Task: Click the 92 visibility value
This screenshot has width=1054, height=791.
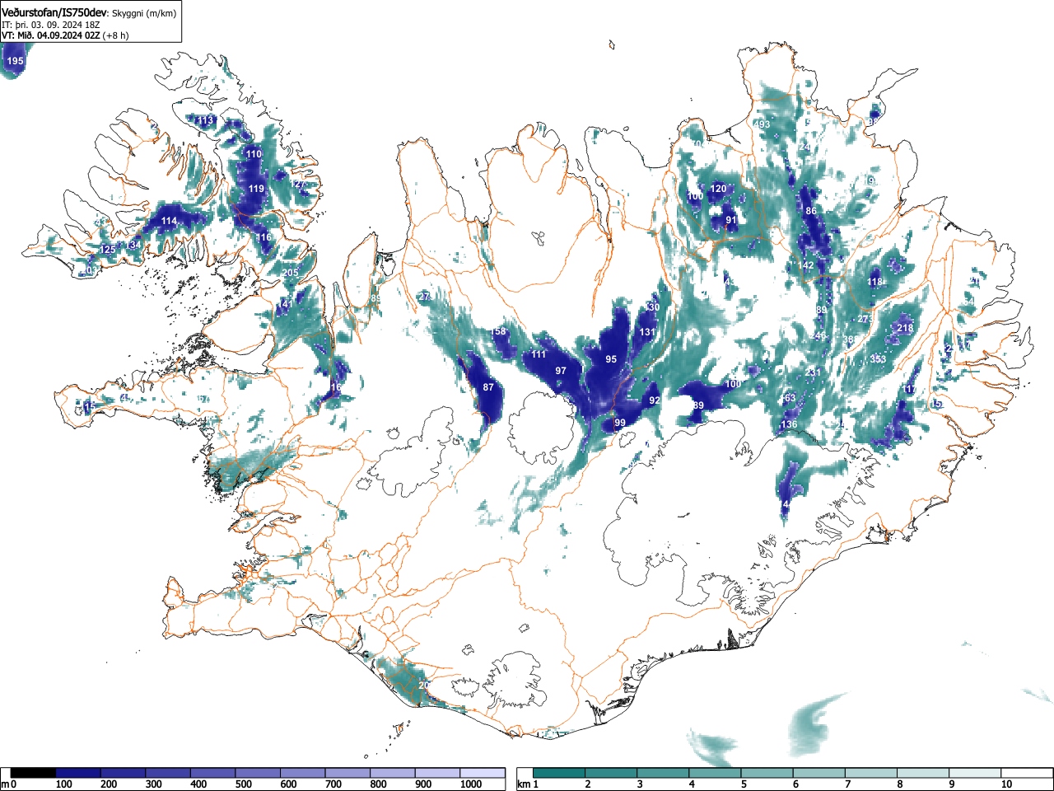Action: (655, 400)
